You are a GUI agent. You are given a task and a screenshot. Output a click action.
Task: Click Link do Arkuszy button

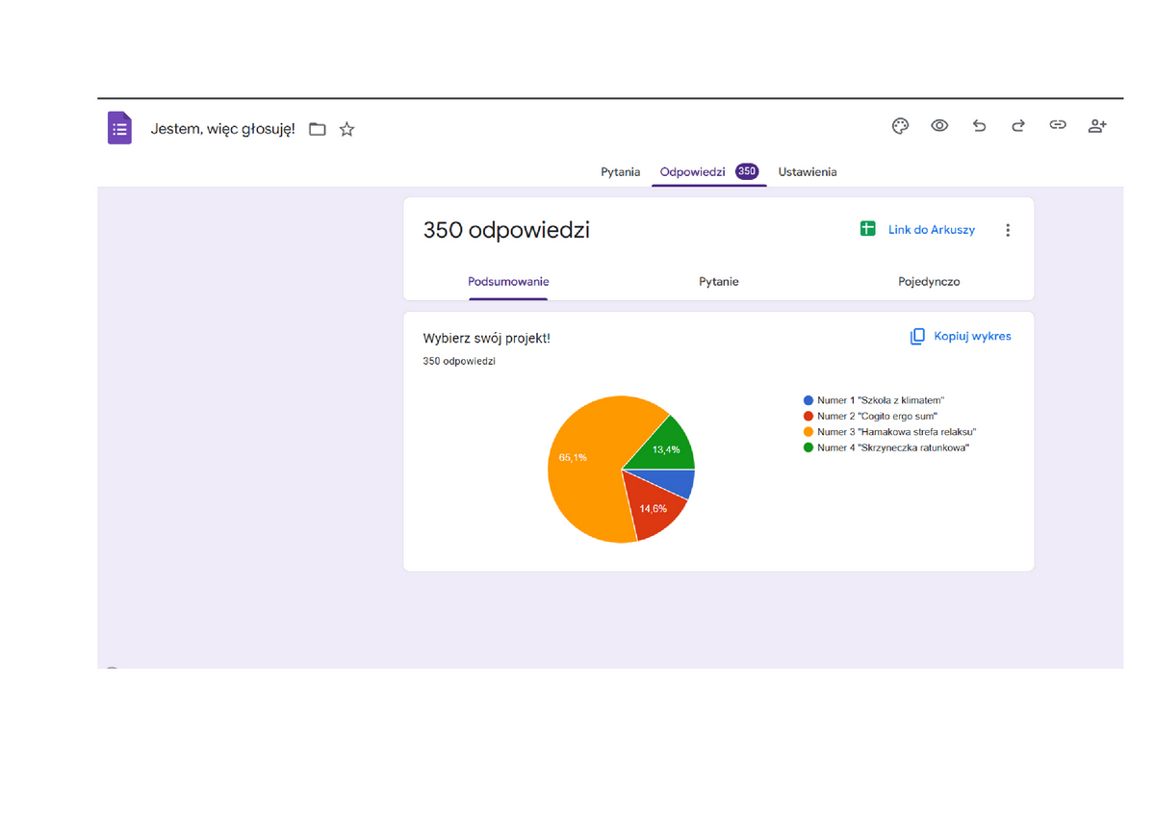coord(917,229)
